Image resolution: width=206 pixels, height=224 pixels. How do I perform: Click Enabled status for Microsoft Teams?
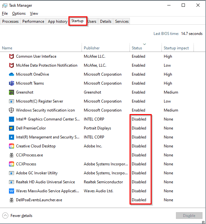point(139,83)
